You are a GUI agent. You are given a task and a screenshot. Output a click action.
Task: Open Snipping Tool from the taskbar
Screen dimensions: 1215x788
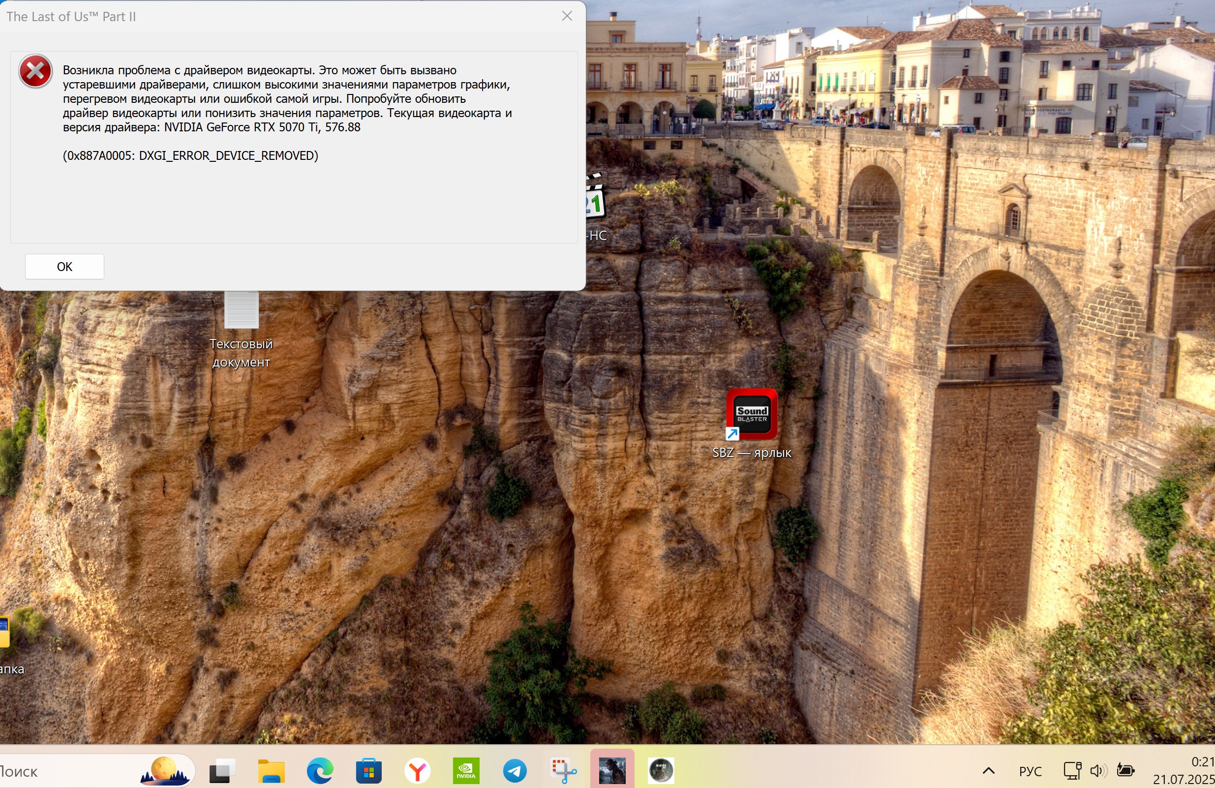564,771
